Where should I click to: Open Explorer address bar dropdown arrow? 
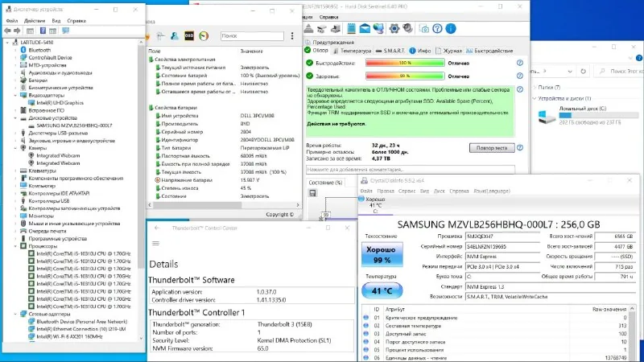(570, 72)
